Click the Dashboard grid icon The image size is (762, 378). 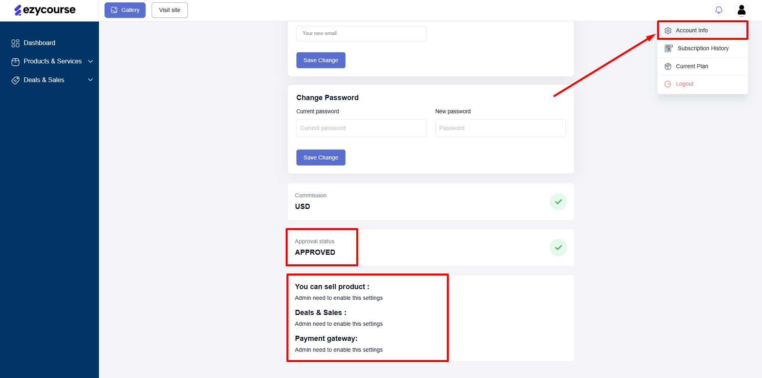[16, 43]
